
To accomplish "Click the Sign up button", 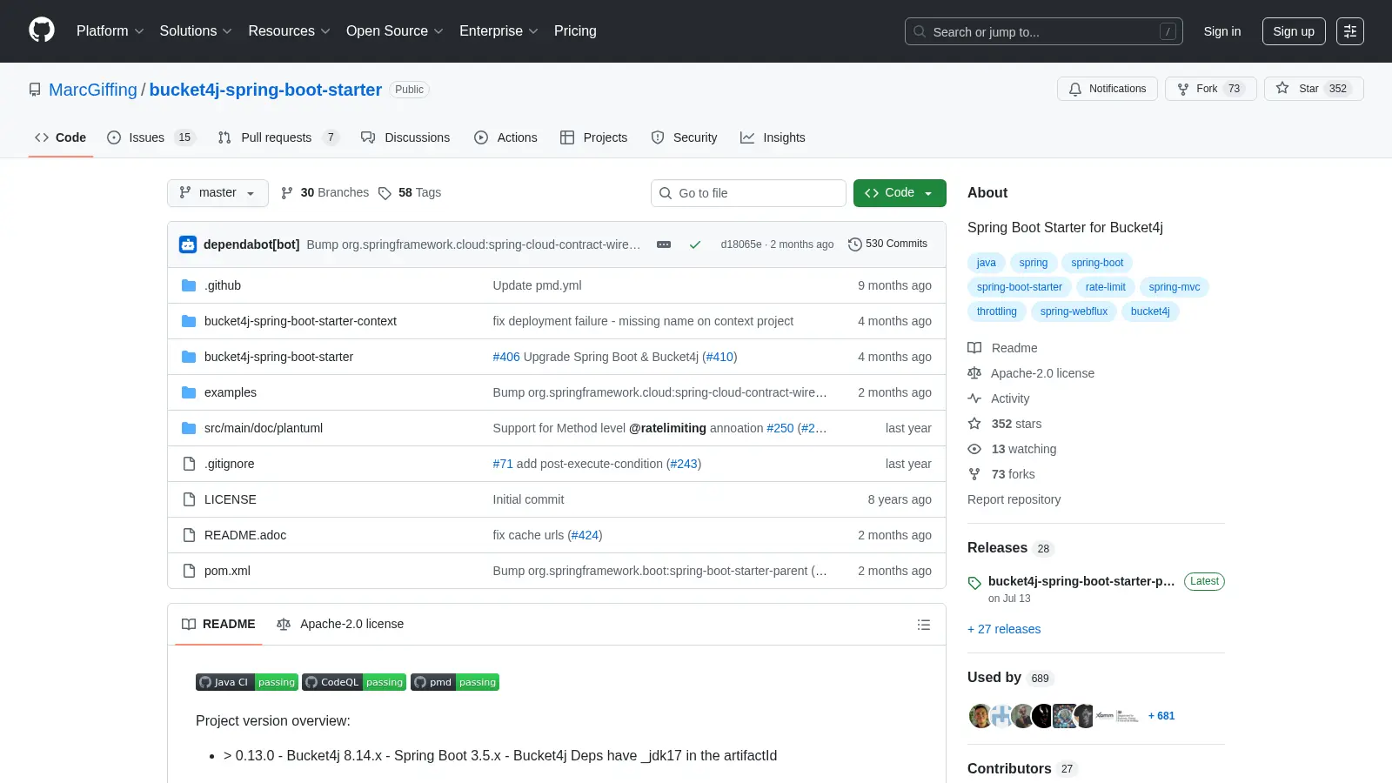I will 1294,31.
